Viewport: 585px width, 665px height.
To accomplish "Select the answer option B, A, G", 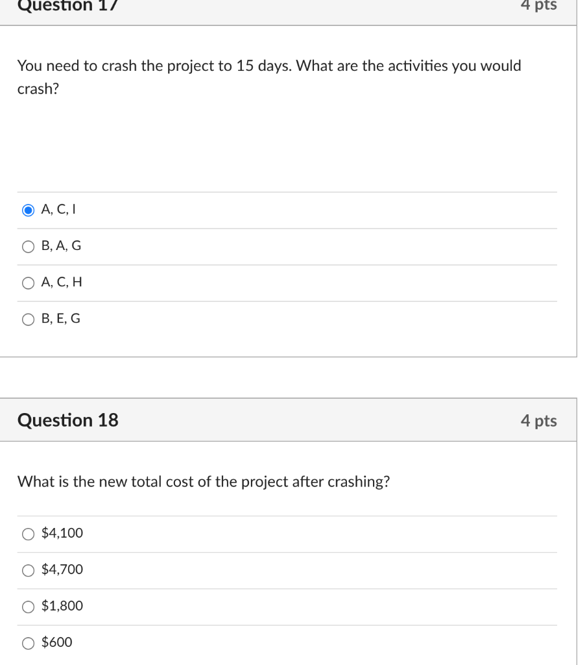I will (28, 246).
